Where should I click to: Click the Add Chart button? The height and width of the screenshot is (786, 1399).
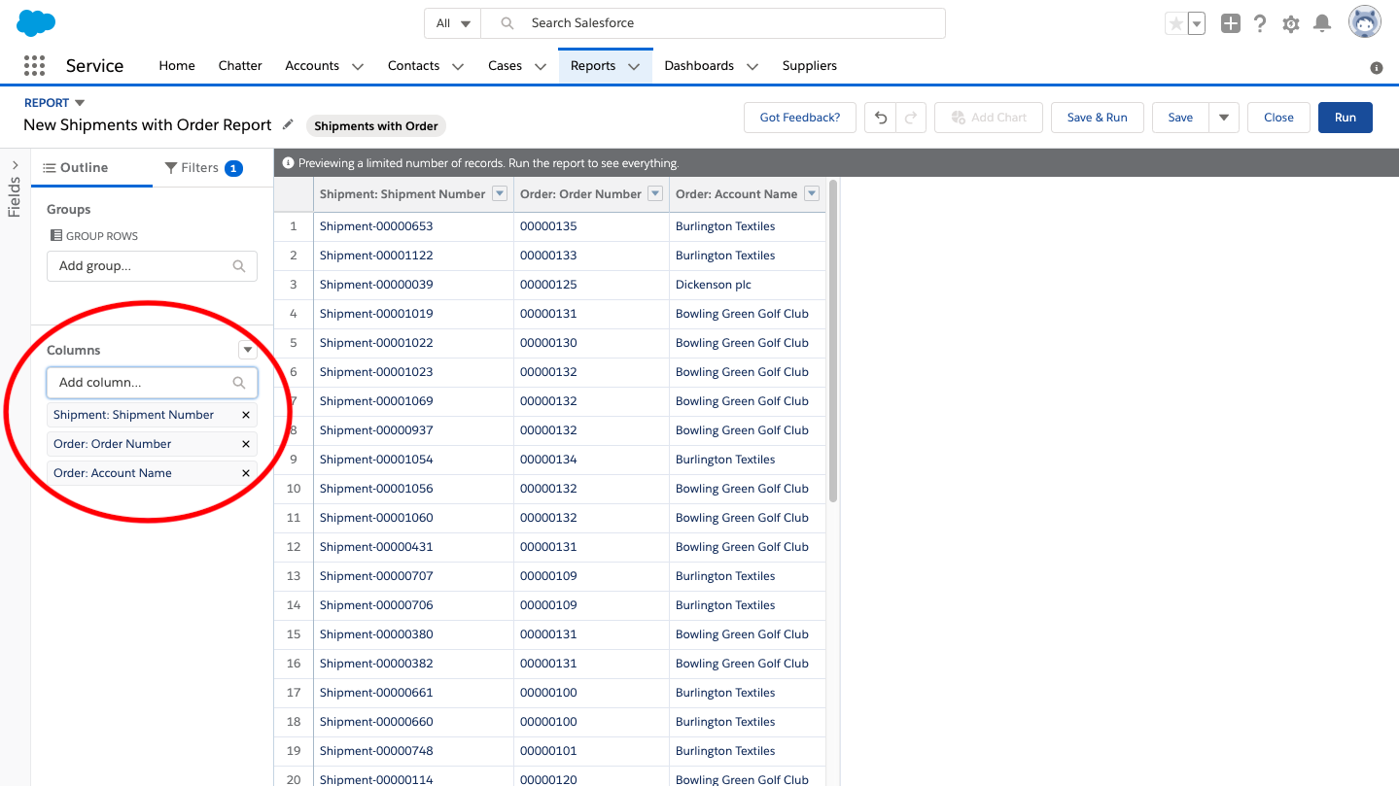click(989, 118)
